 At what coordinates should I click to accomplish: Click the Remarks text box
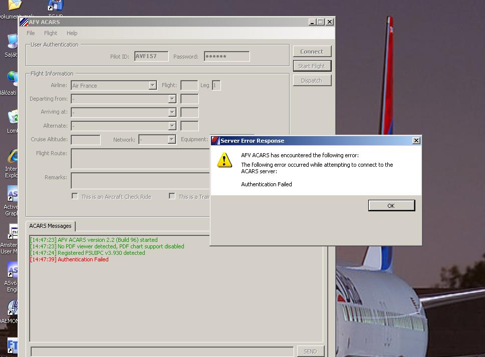(x=141, y=181)
